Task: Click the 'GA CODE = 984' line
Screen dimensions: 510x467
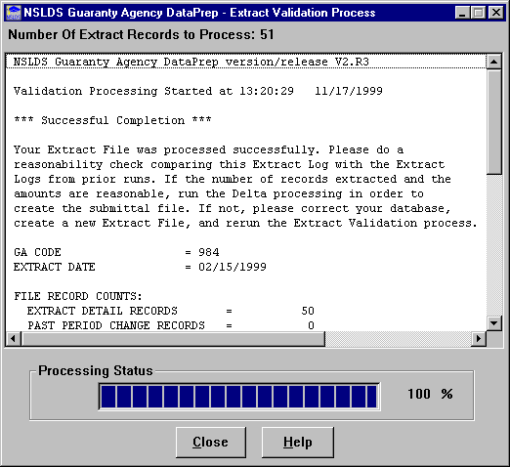Action: point(116,252)
